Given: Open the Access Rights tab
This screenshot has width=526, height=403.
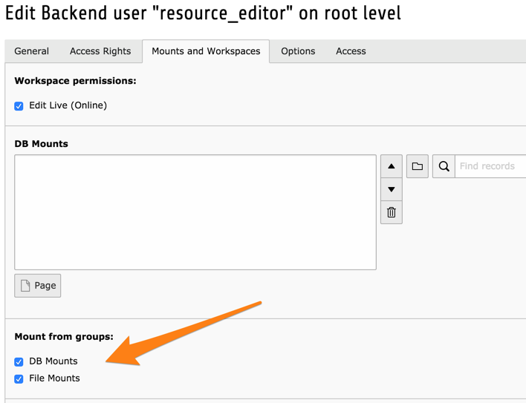Looking at the screenshot, I should click(x=100, y=51).
